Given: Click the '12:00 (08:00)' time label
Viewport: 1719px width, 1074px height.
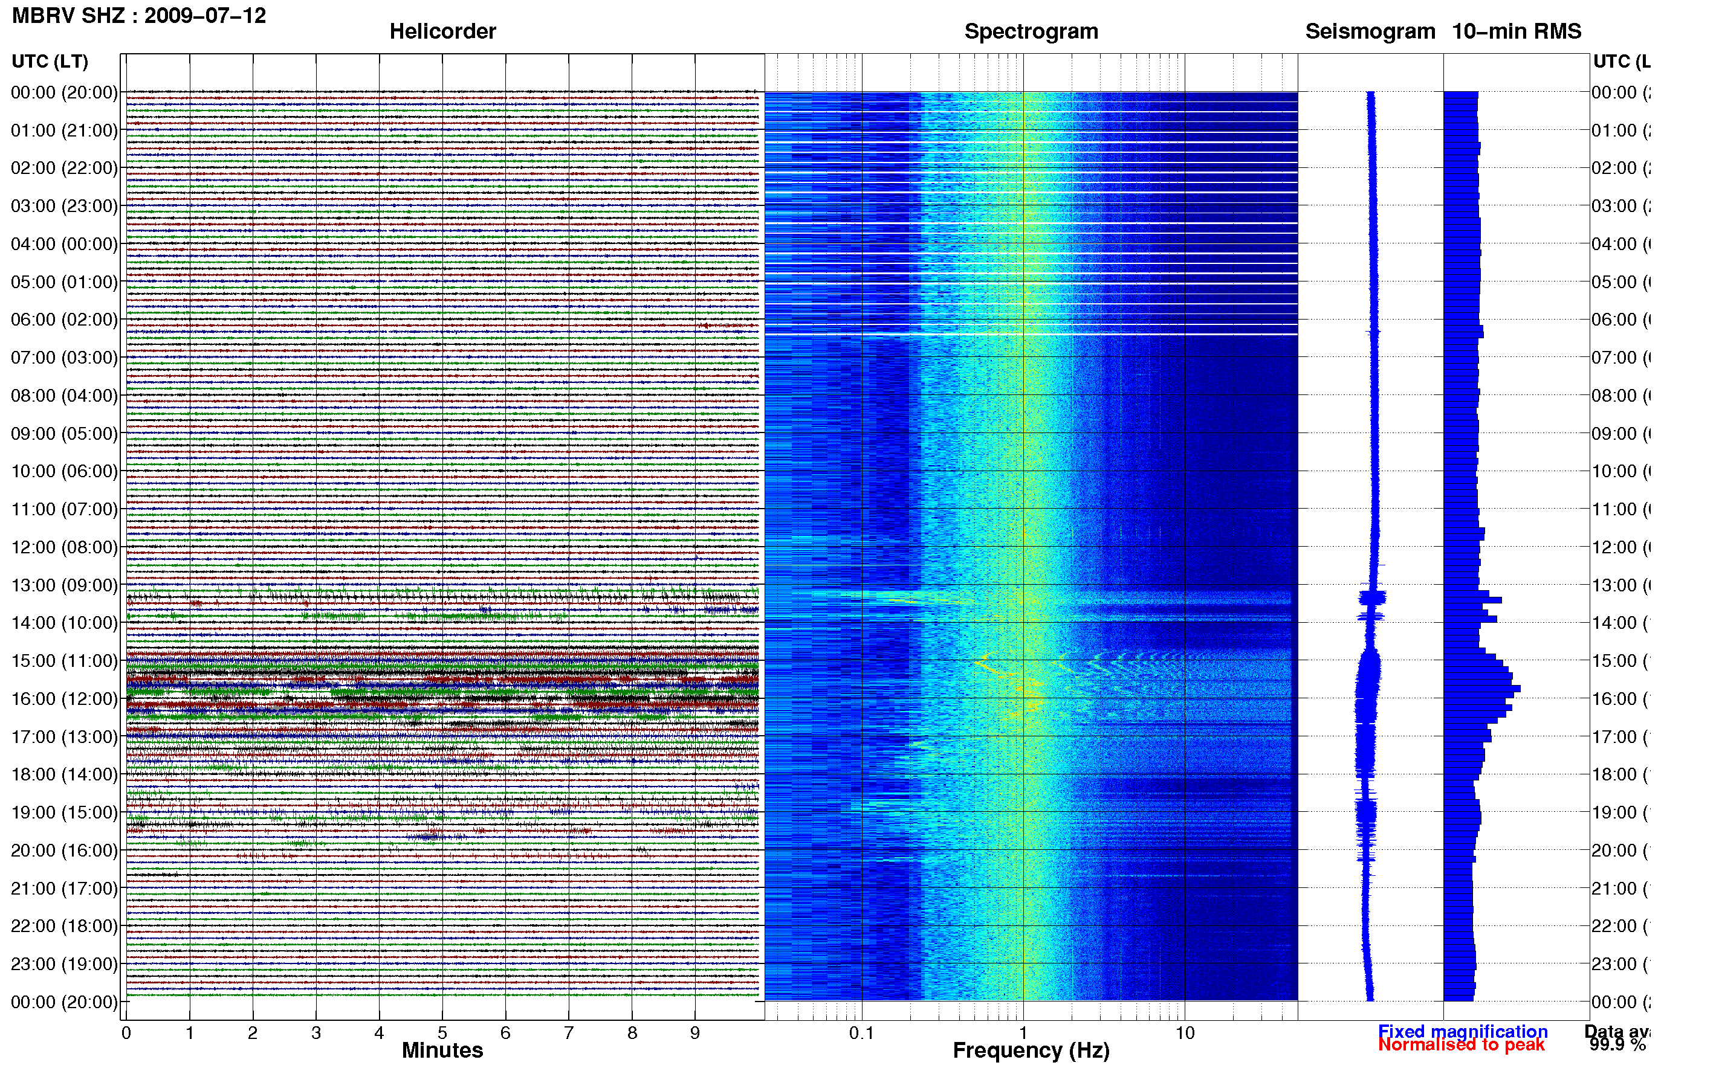Looking at the screenshot, I should tap(64, 547).
